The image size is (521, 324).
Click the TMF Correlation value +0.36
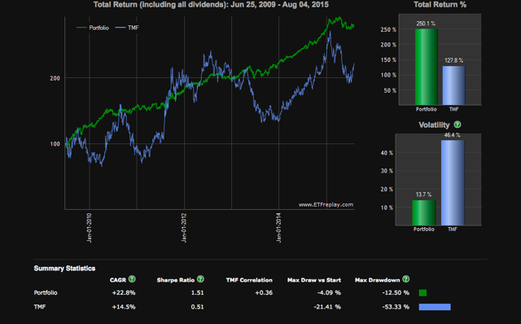264,293
